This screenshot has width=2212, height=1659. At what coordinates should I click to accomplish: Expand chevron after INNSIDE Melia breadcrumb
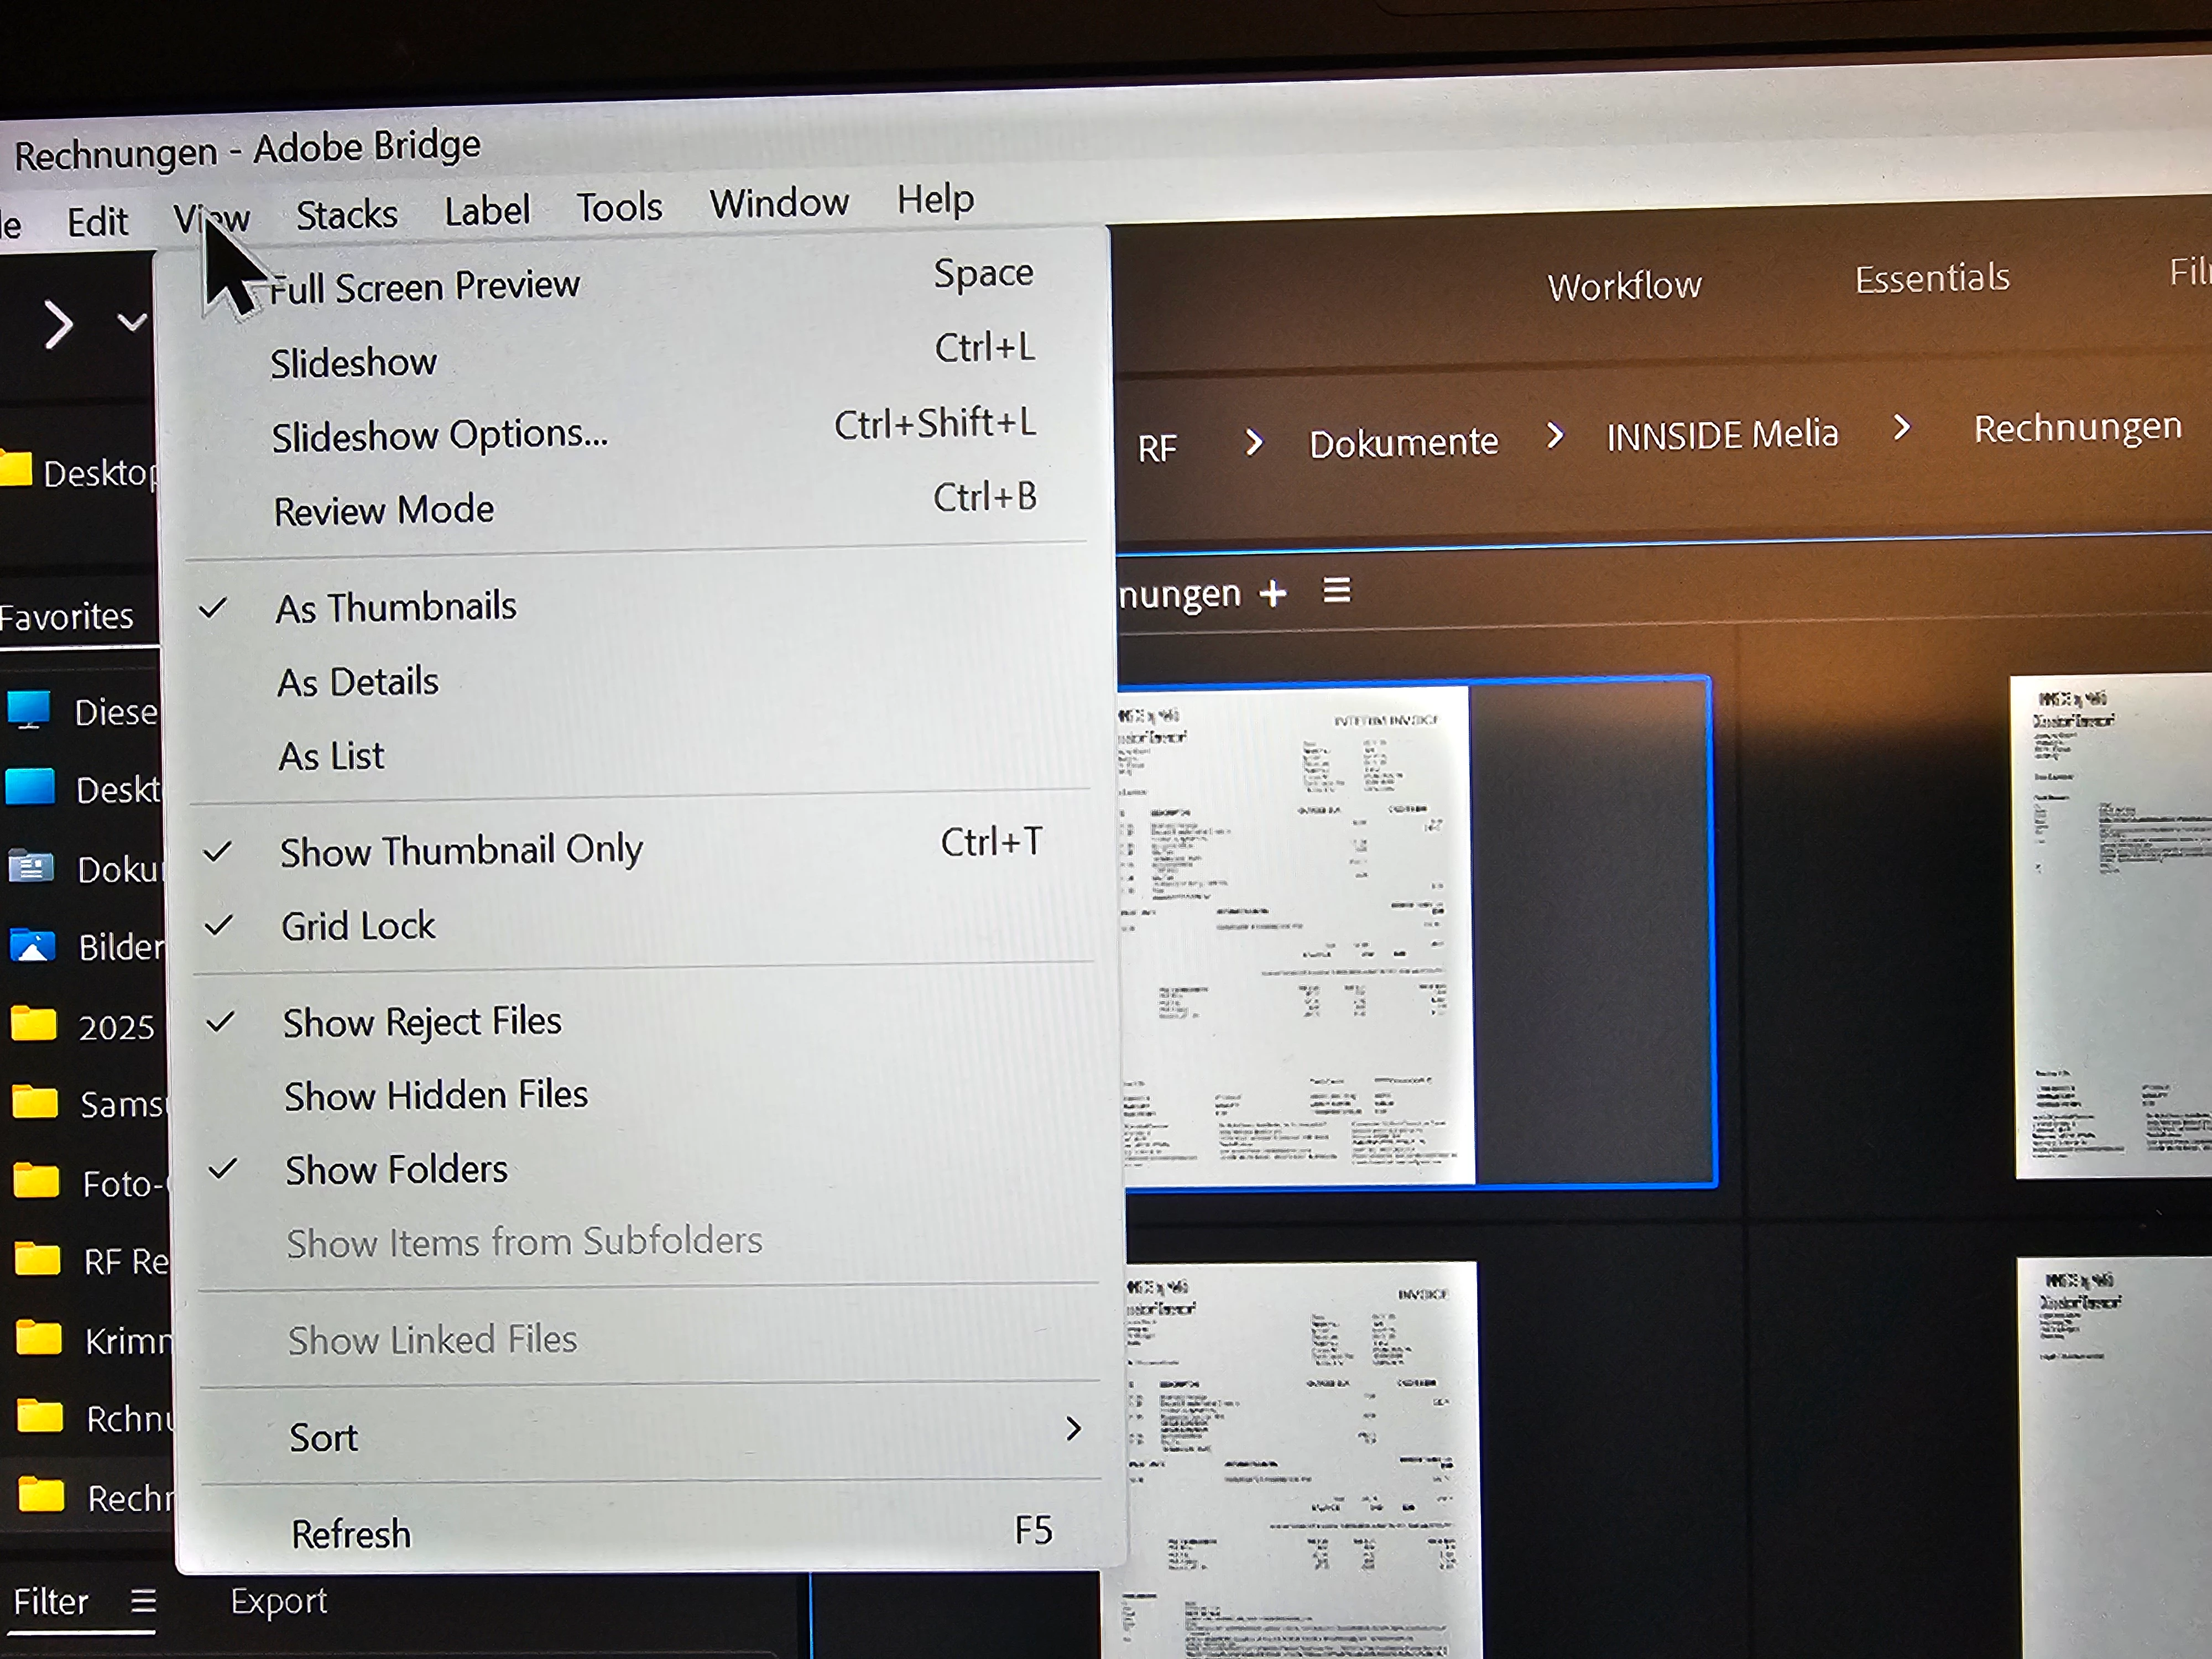tap(1902, 428)
